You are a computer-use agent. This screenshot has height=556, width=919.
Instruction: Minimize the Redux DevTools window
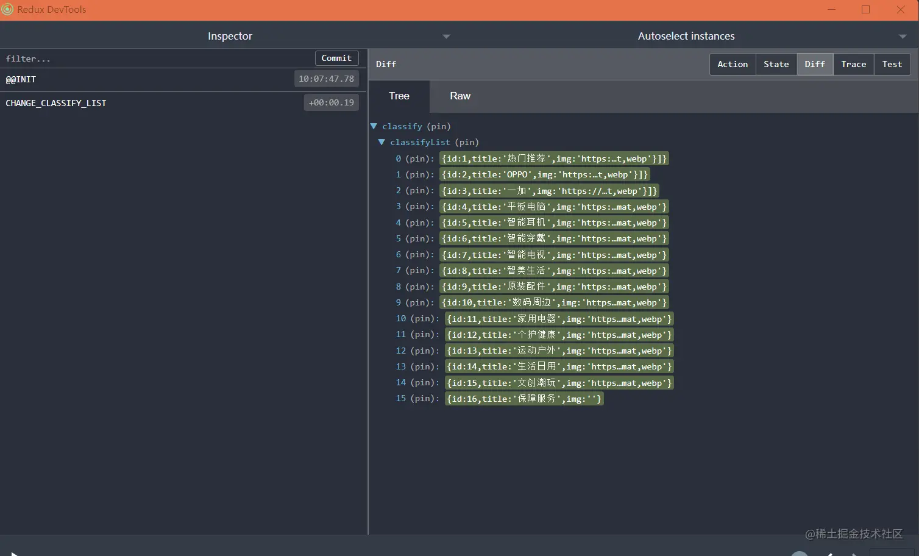[832, 9]
